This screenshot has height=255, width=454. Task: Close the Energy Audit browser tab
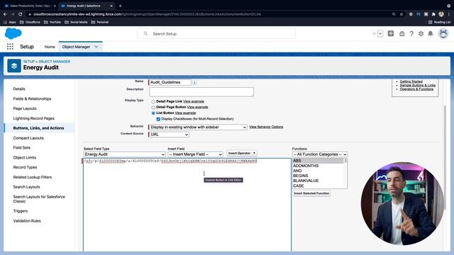pyautogui.click(x=111, y=6)
